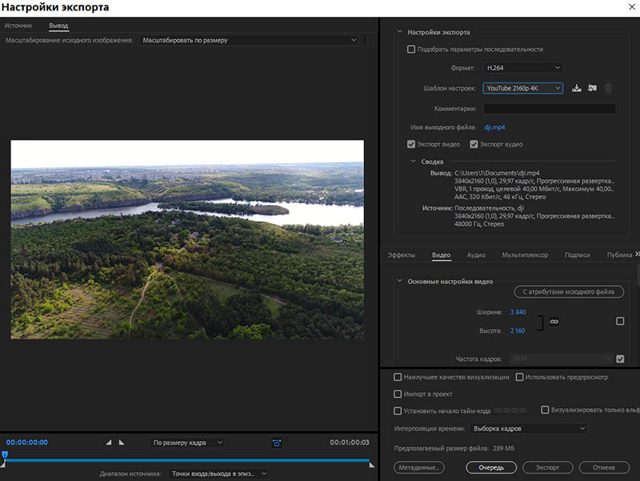Screen dimensions: 640x481
Task: Open the Подписи tab
Action: 577,255
